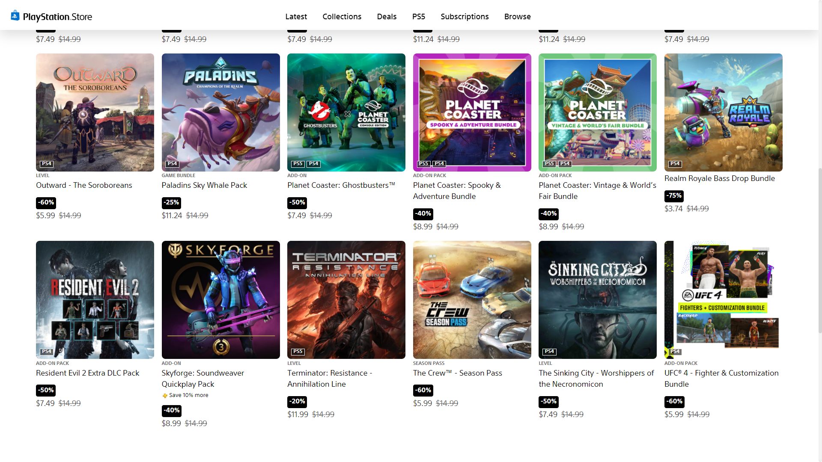Select Skyforge Soundweaver Quickplay Pack thumbnail
This screenshot has height=462, width=822.
pos(220,299)
